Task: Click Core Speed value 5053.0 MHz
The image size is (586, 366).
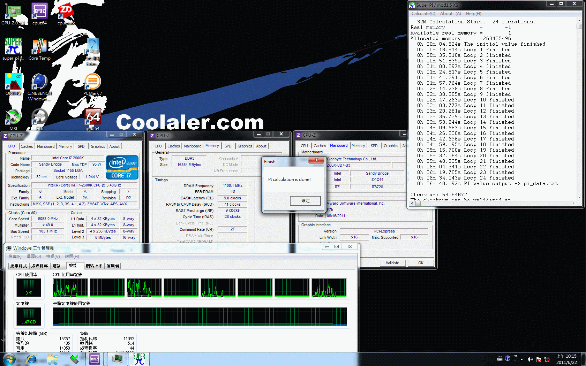Action: (48, 219)
